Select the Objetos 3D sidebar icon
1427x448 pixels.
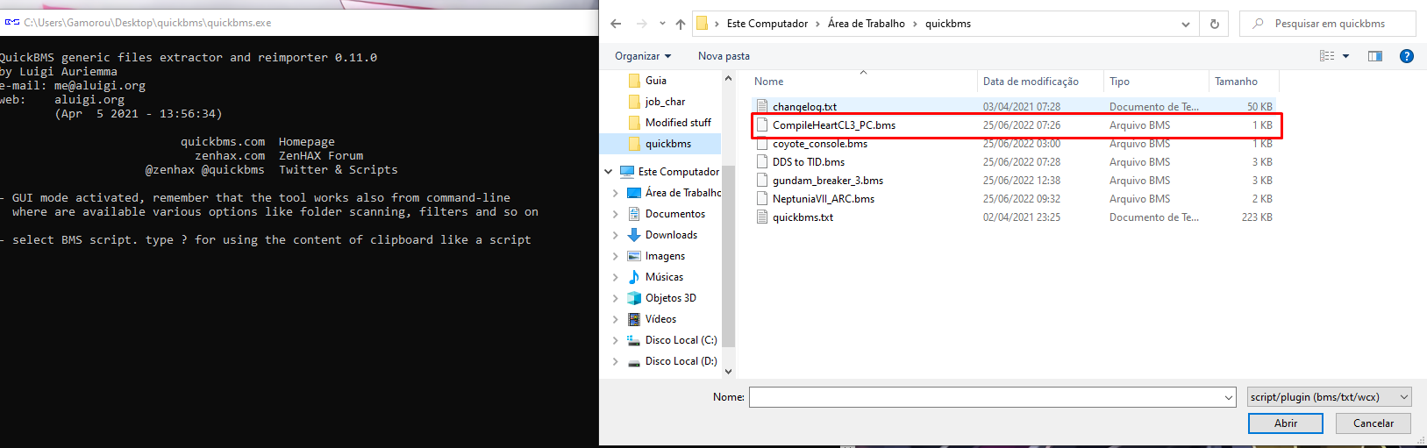click(634, 298)
